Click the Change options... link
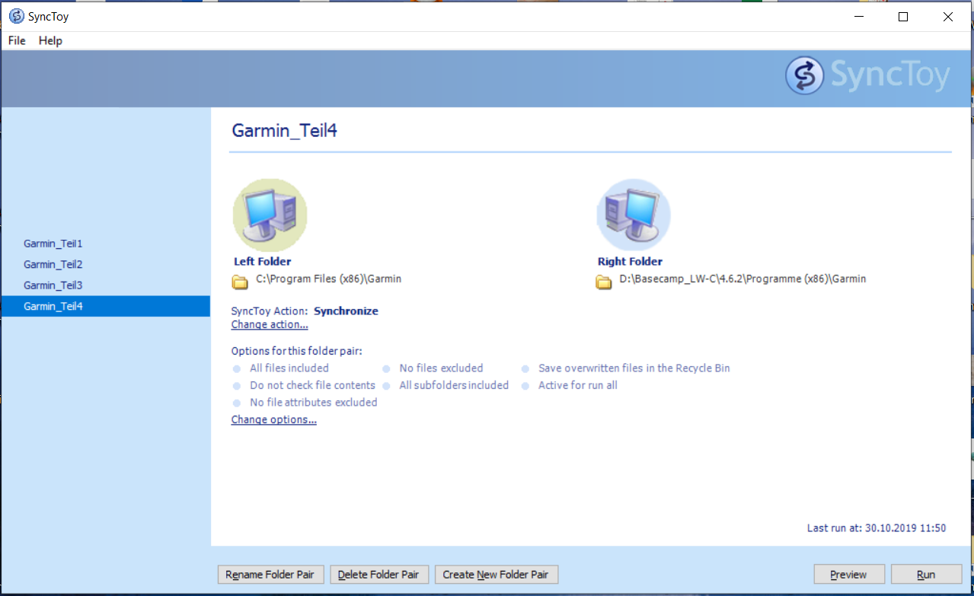The image size is (974, 596). tap(274, 419)
